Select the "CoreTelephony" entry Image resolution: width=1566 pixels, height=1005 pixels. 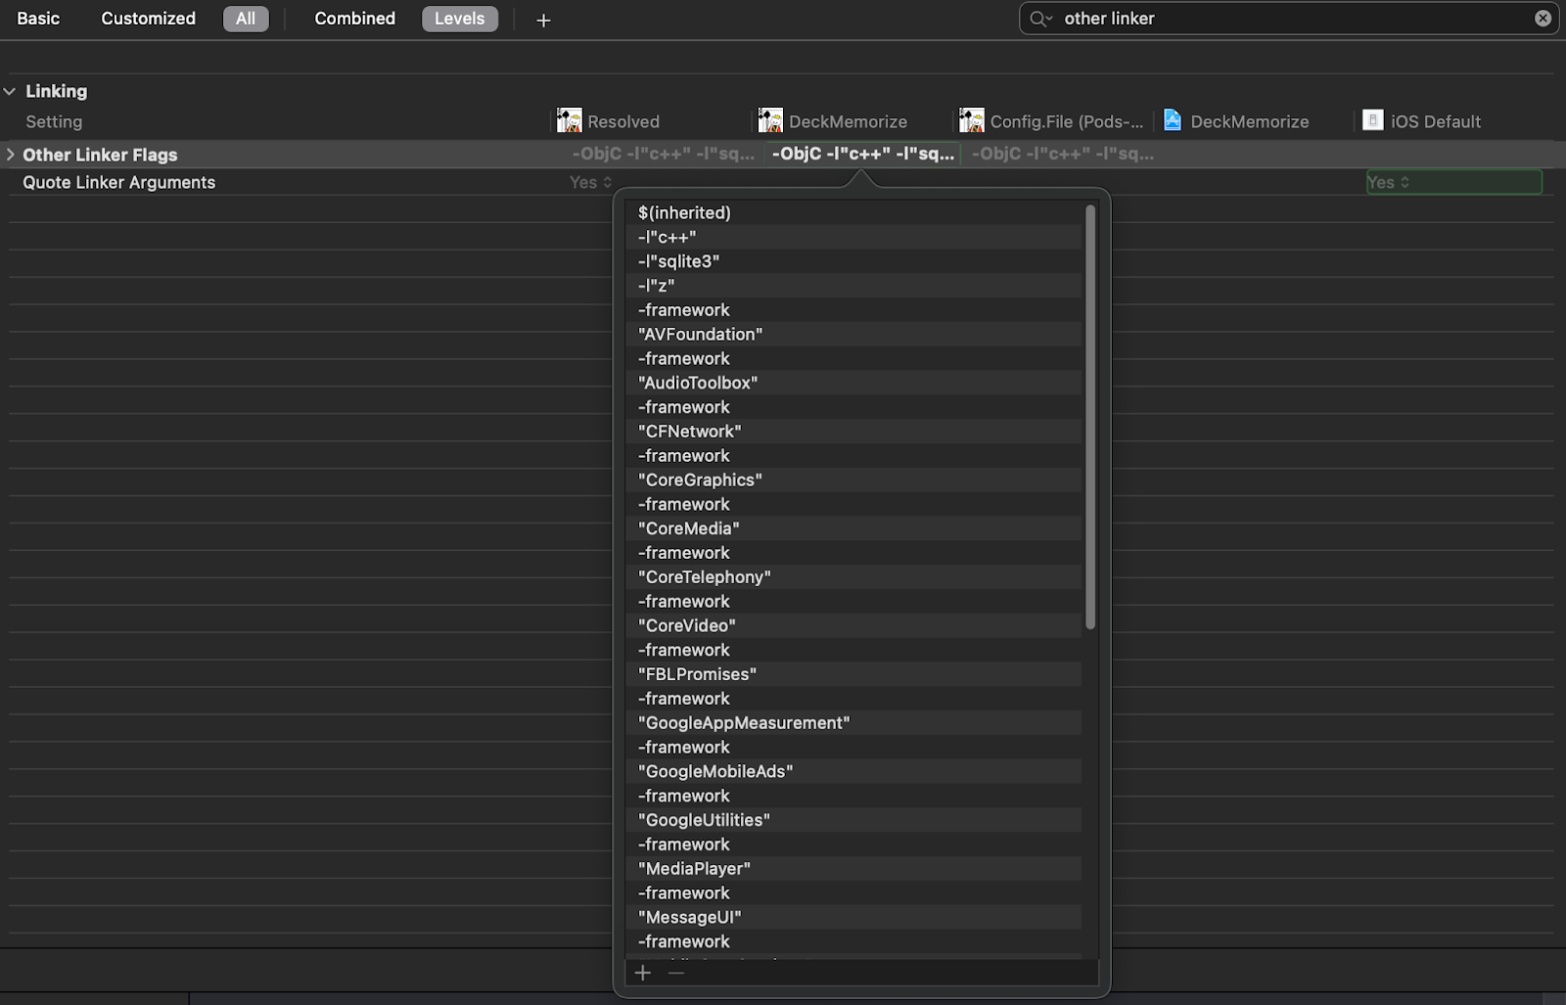[x=853, y=576]
